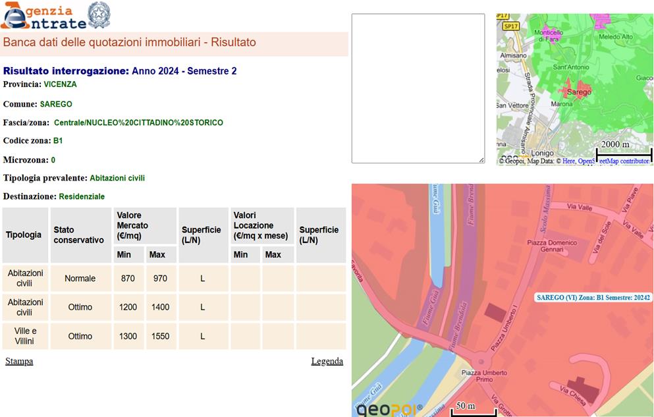654x417 pixels.
Task: Click the SAREGO zone B1 map label
Action: (x=593, y=298)
